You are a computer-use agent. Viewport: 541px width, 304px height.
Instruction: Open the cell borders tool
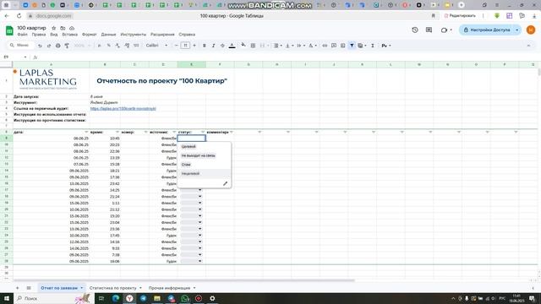[253, 46]
